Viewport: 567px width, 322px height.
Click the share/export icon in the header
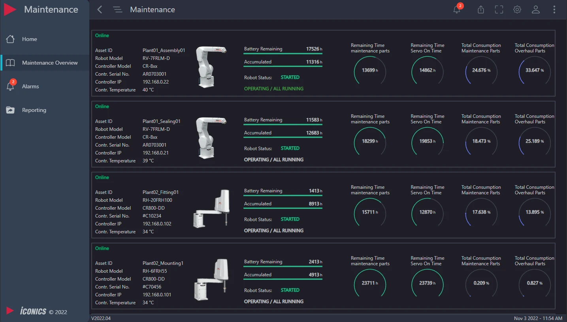[x=480, y=10]
